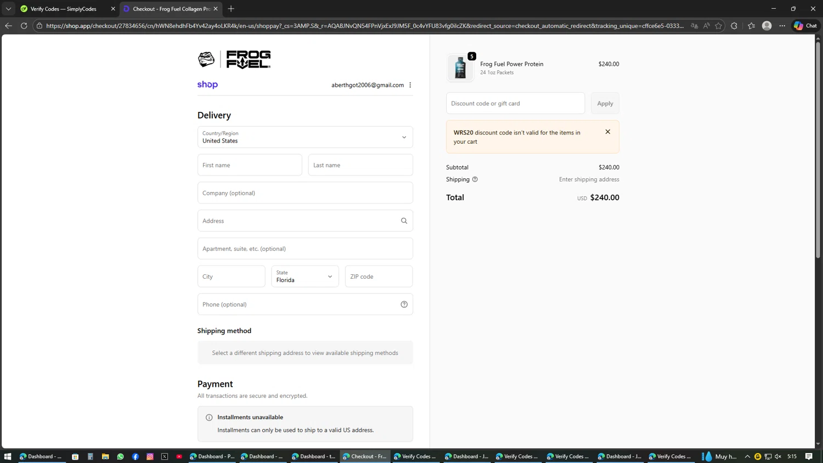Open the weather widget Muy h...

click(x=720, y=456)
